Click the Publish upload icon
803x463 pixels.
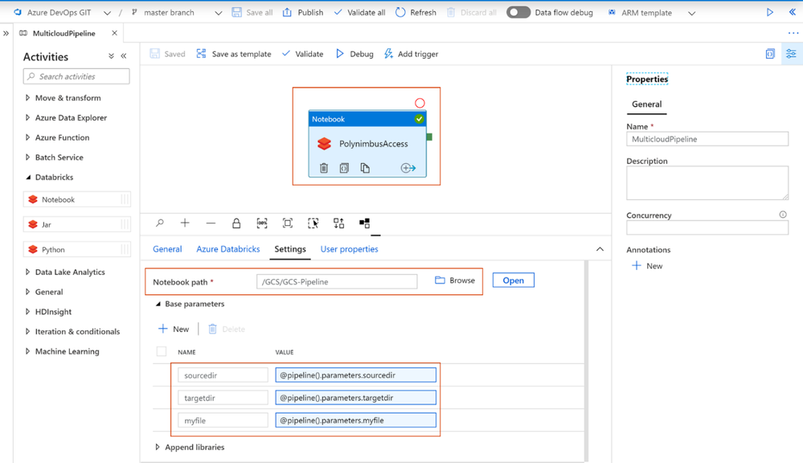pos(287,12)
